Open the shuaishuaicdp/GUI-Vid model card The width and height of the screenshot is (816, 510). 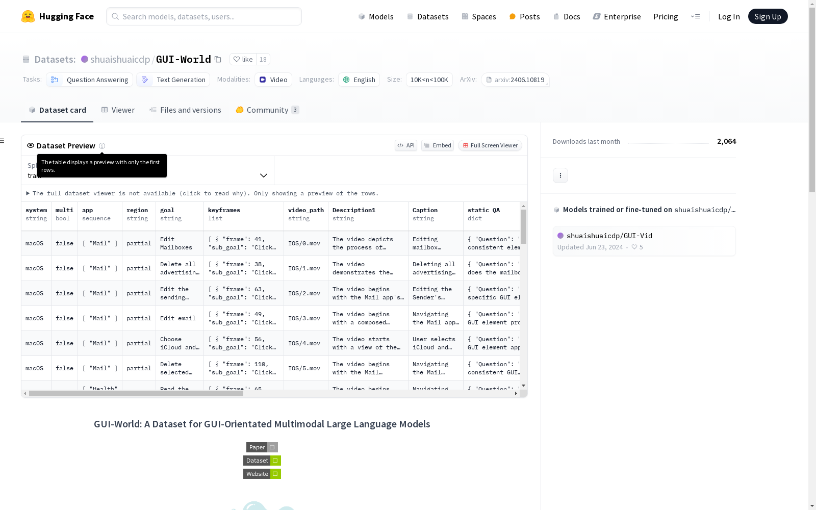[644, 241]
